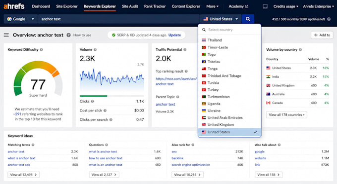Select Turkey in country list

[x=229, y=90]
